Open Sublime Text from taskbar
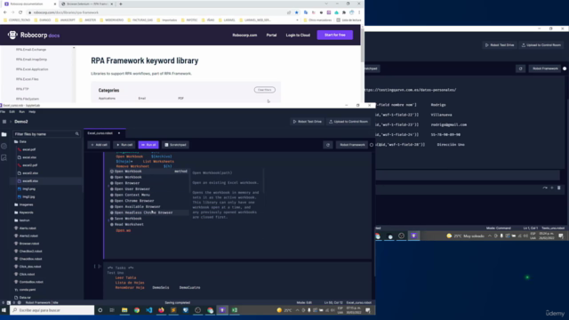 coord(173,310)
